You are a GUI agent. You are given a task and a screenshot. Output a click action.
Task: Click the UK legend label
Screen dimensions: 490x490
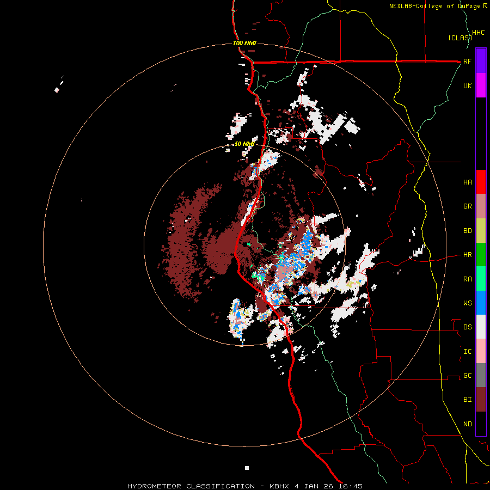tap(467, 86)
